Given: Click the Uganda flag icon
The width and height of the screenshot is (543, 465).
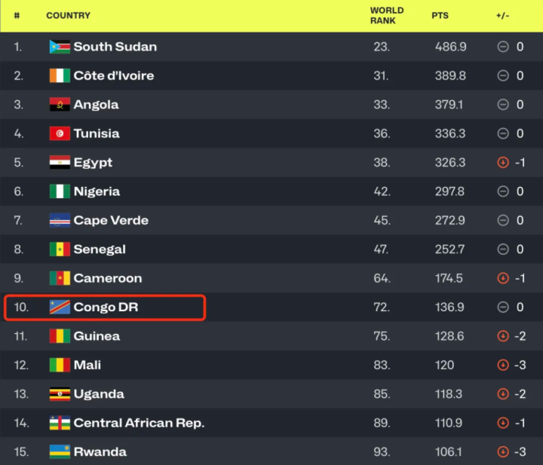Looking at the screenshot, I should tap(60, 394).
